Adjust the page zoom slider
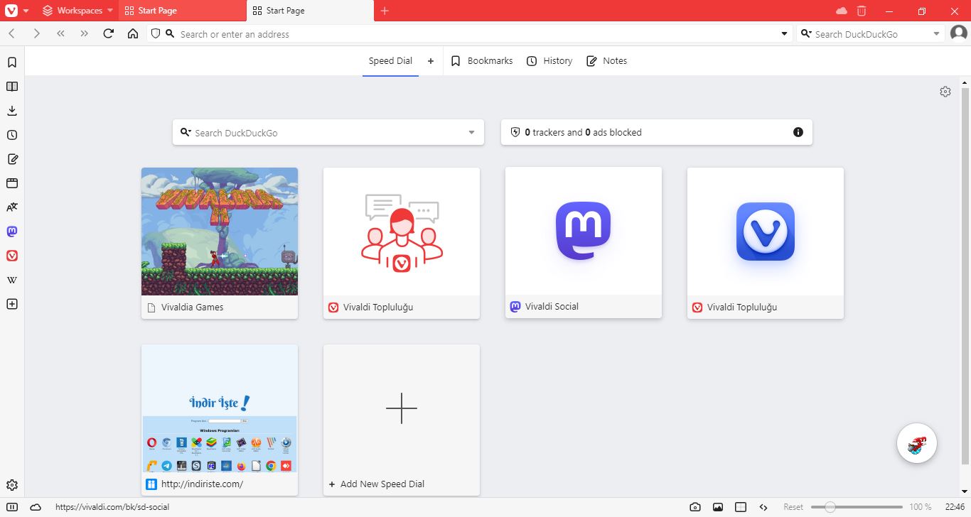This screenshot has height=517, width=971. click(x=857, y=507)
